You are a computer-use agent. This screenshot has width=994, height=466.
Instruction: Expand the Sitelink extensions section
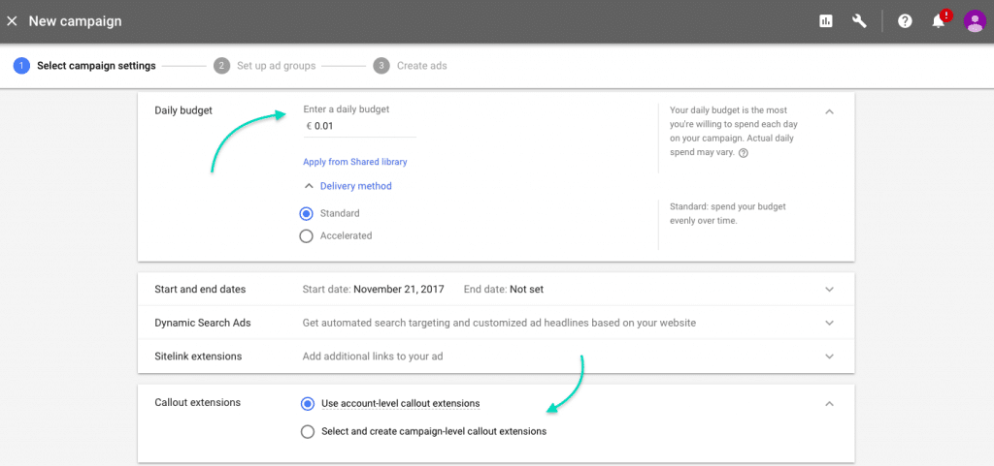tap(829, 357)
